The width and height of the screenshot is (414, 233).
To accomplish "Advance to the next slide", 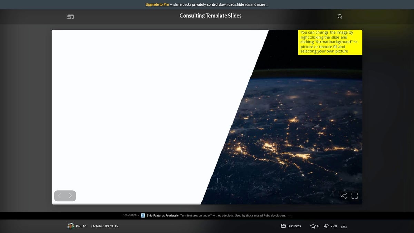I will coord(70,195).
